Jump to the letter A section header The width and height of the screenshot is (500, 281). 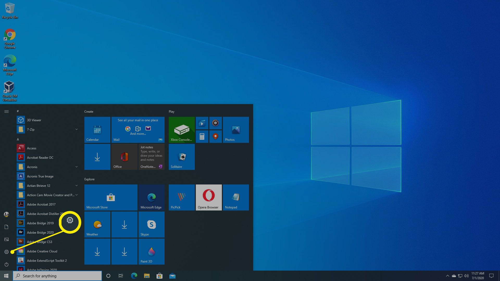18,139
